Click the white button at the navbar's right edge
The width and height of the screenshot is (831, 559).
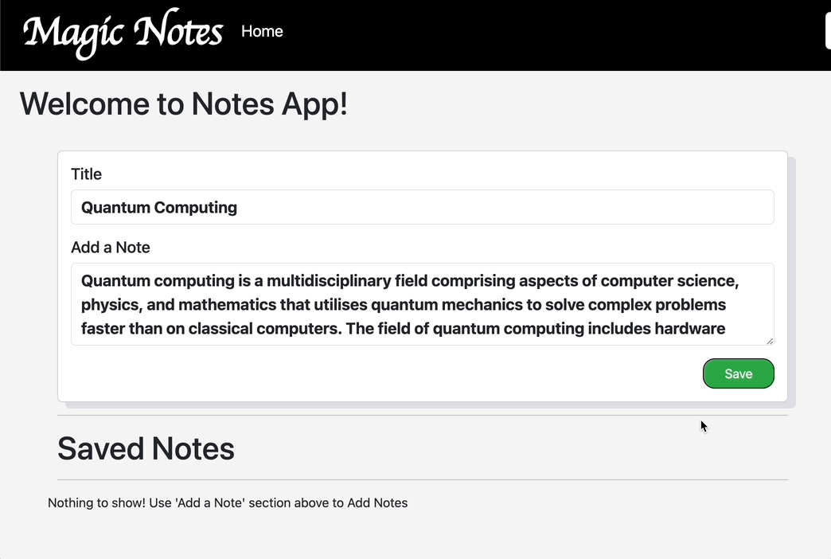pos(828,30)
